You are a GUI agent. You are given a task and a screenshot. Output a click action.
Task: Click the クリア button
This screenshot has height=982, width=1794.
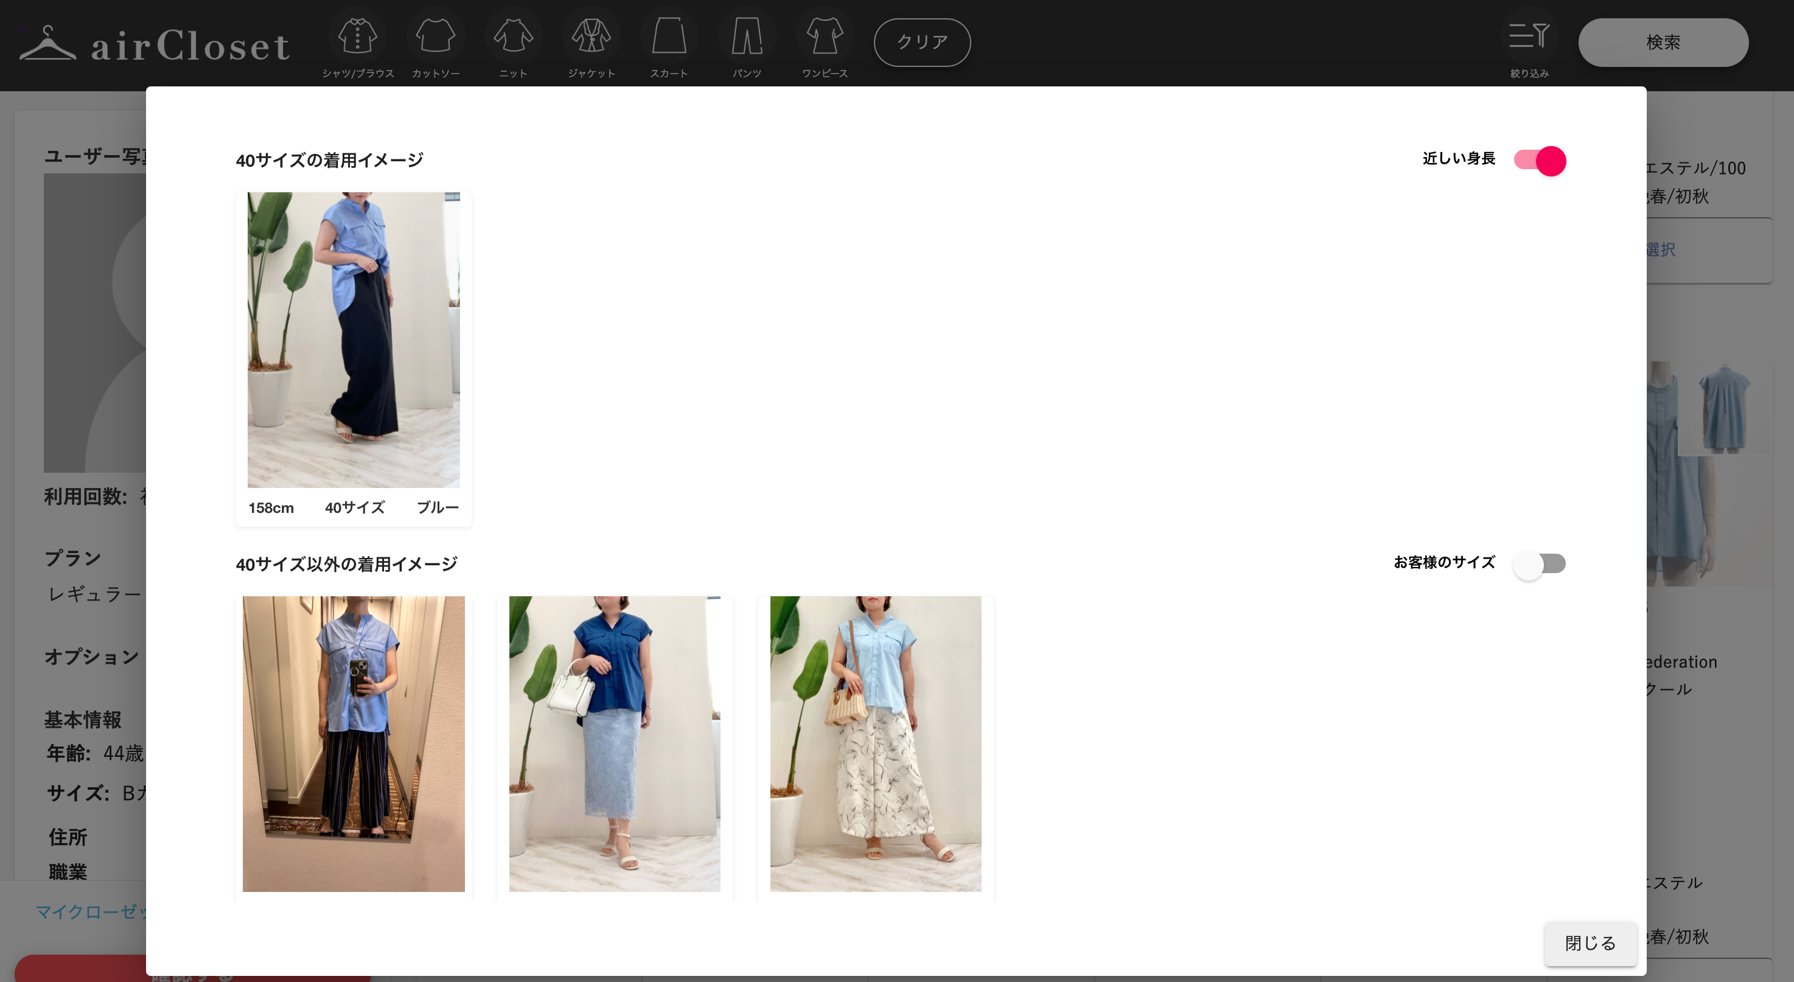tap(922, 43)
